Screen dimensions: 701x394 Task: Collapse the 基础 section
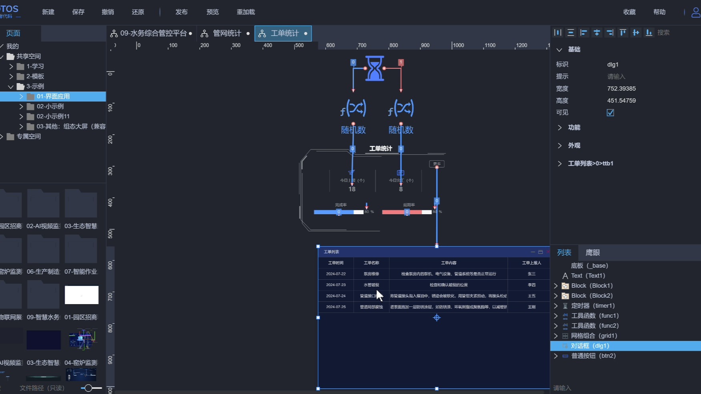(559, 50)
